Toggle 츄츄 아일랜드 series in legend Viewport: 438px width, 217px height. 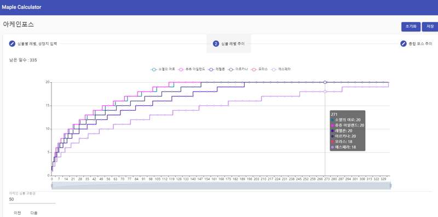click(192, 69)
